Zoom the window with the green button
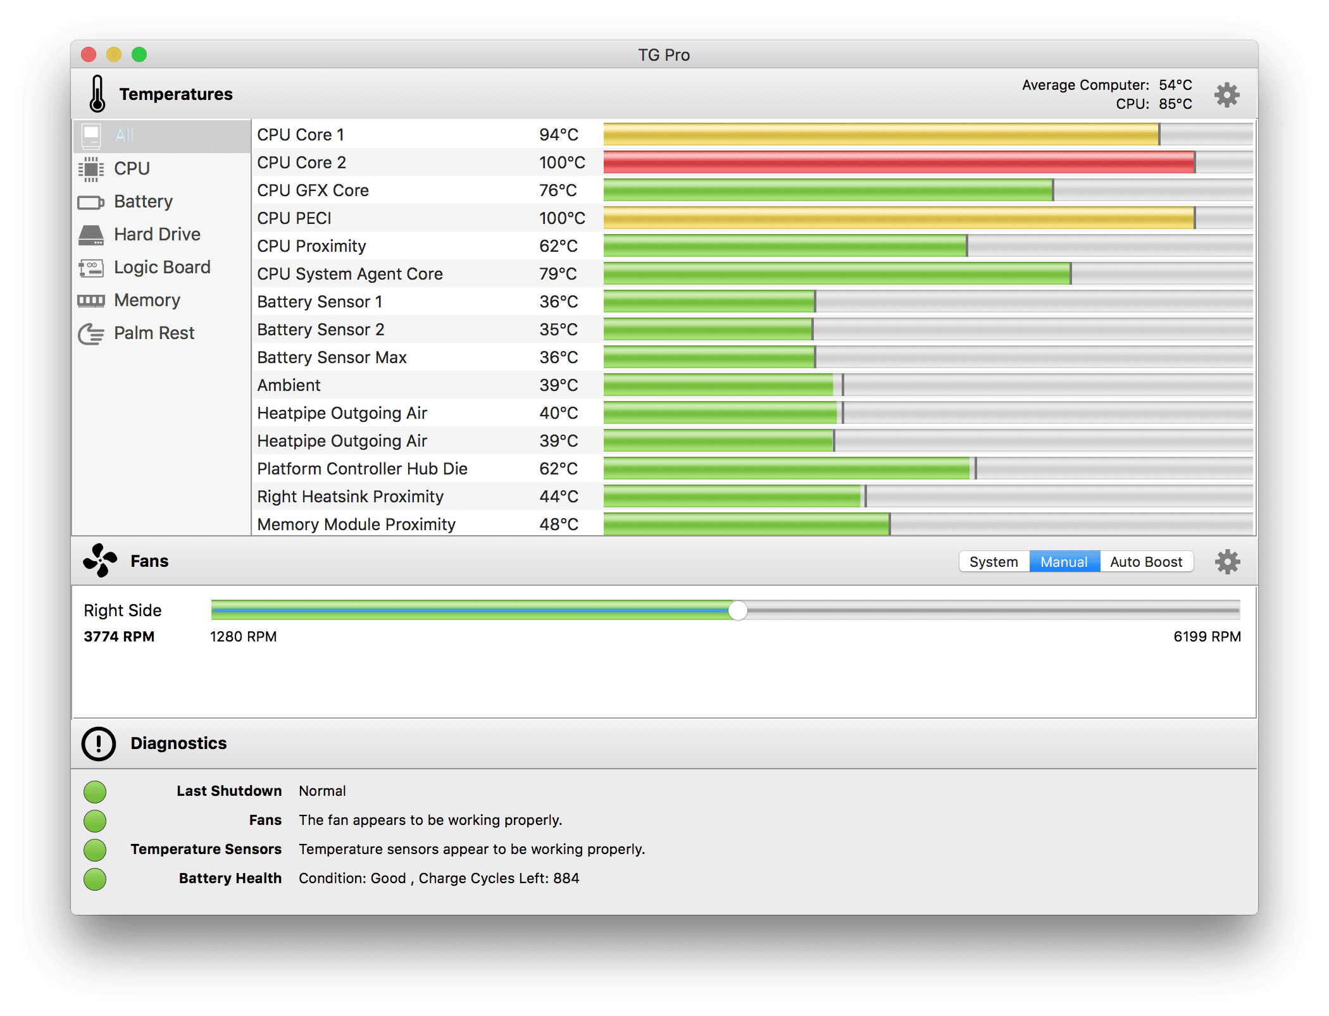 click(x=139, y=54)
